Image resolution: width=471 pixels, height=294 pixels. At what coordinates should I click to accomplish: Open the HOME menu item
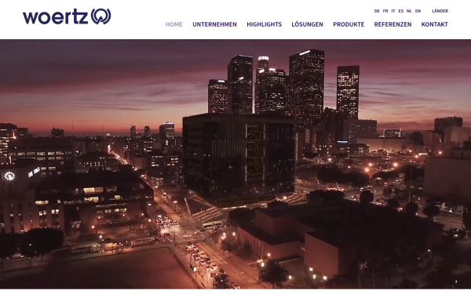point(174,24)
